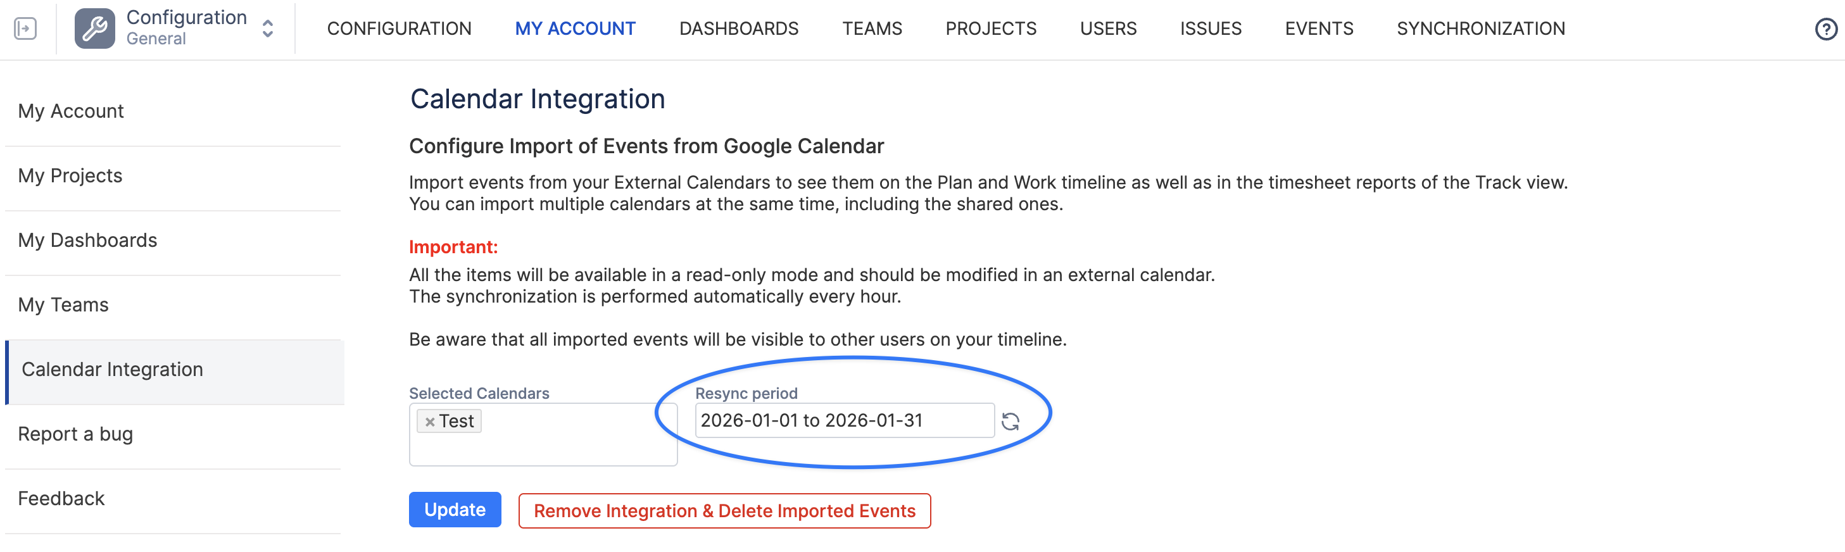Open the ISSUES tab
This screenshot has width=1845, height=552.
(x=1211, y=28)
